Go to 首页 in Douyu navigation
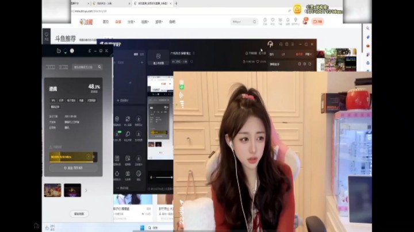Viewport: 414px width, 232px height. click(x=106, y=22)
